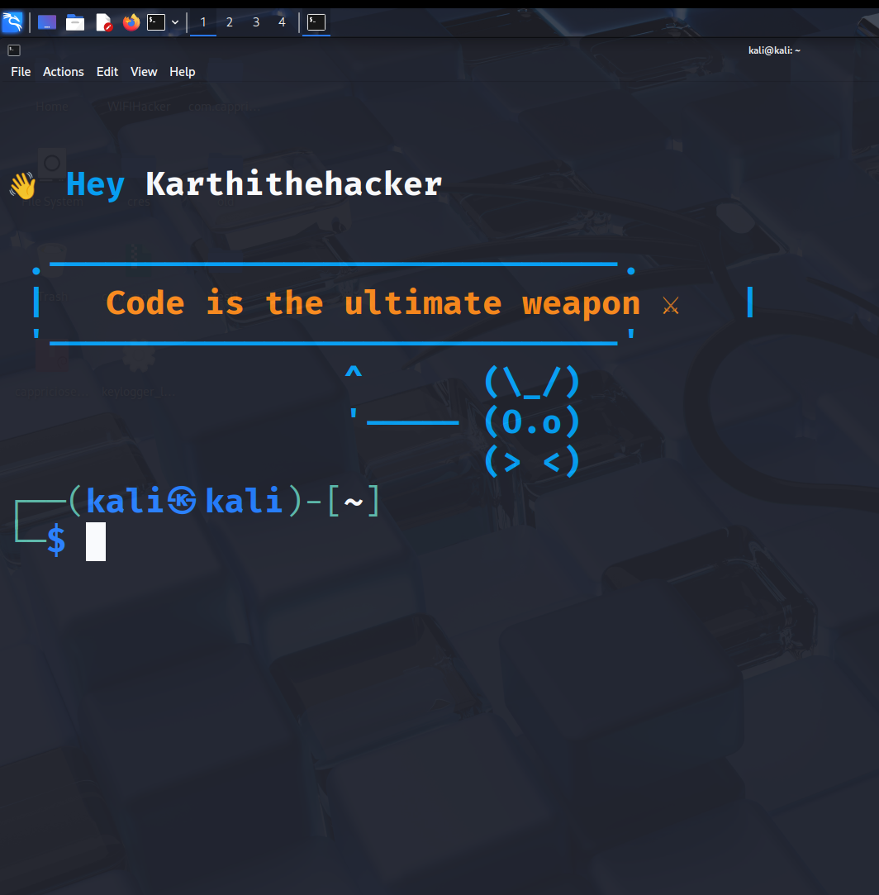This screenshot has height=895, width=879.
Task: Expand the terminal launcher dropdown arrow
Action: 175,22
